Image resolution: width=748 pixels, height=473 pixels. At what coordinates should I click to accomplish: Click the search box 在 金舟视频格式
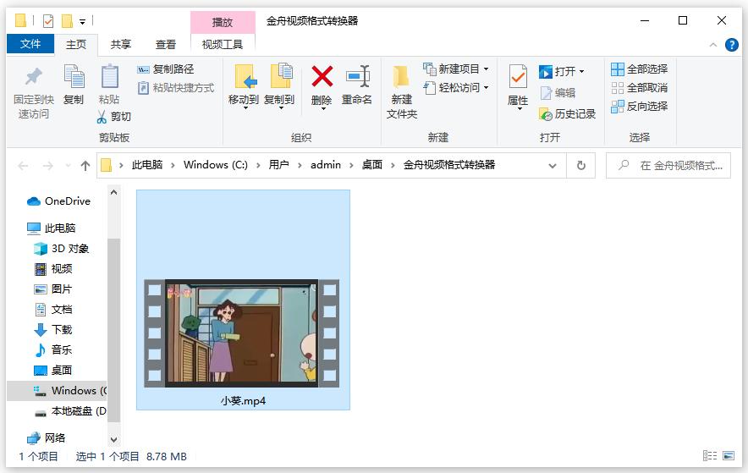pos(668,166)
